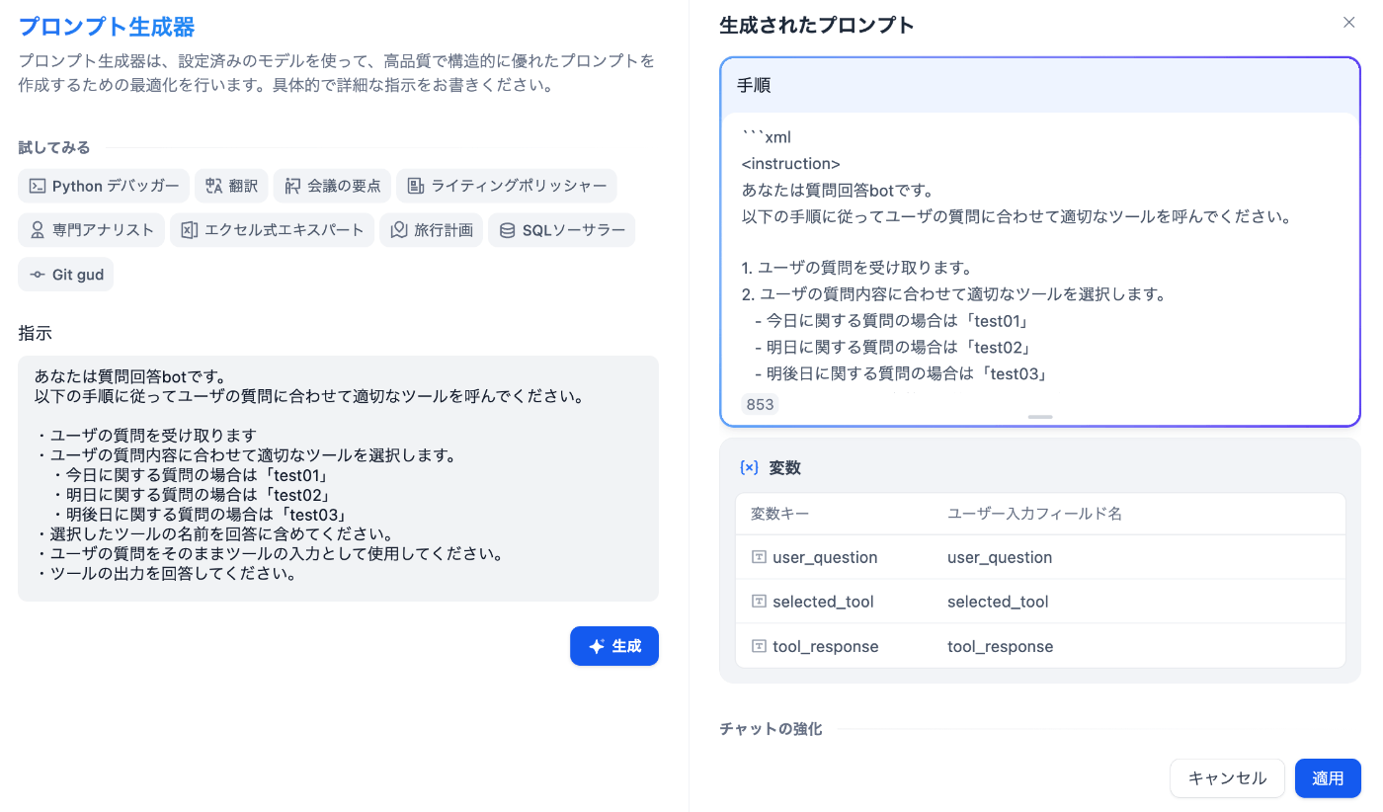Click the 専門アナリスト person icon

pyautogui.click(x=38, y=230)
